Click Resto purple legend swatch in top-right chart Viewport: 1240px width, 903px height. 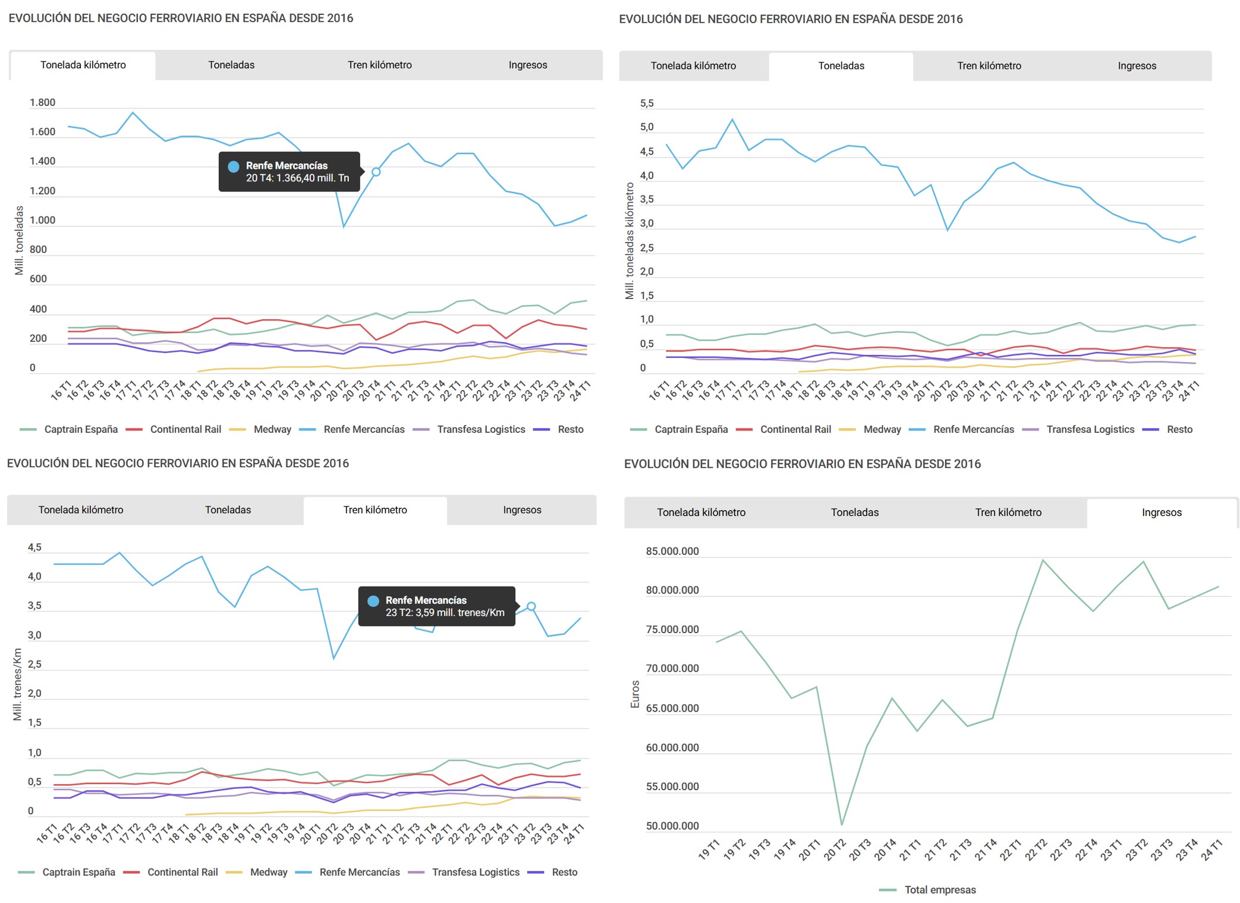(x=1150, y=429)
